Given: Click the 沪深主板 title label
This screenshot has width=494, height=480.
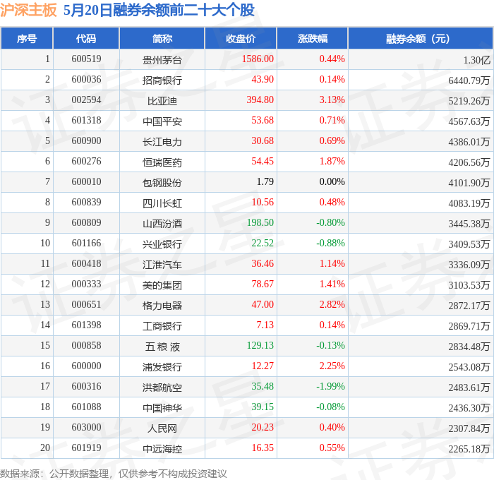Looking at the screenshot, I should click(x=28, y=10).
